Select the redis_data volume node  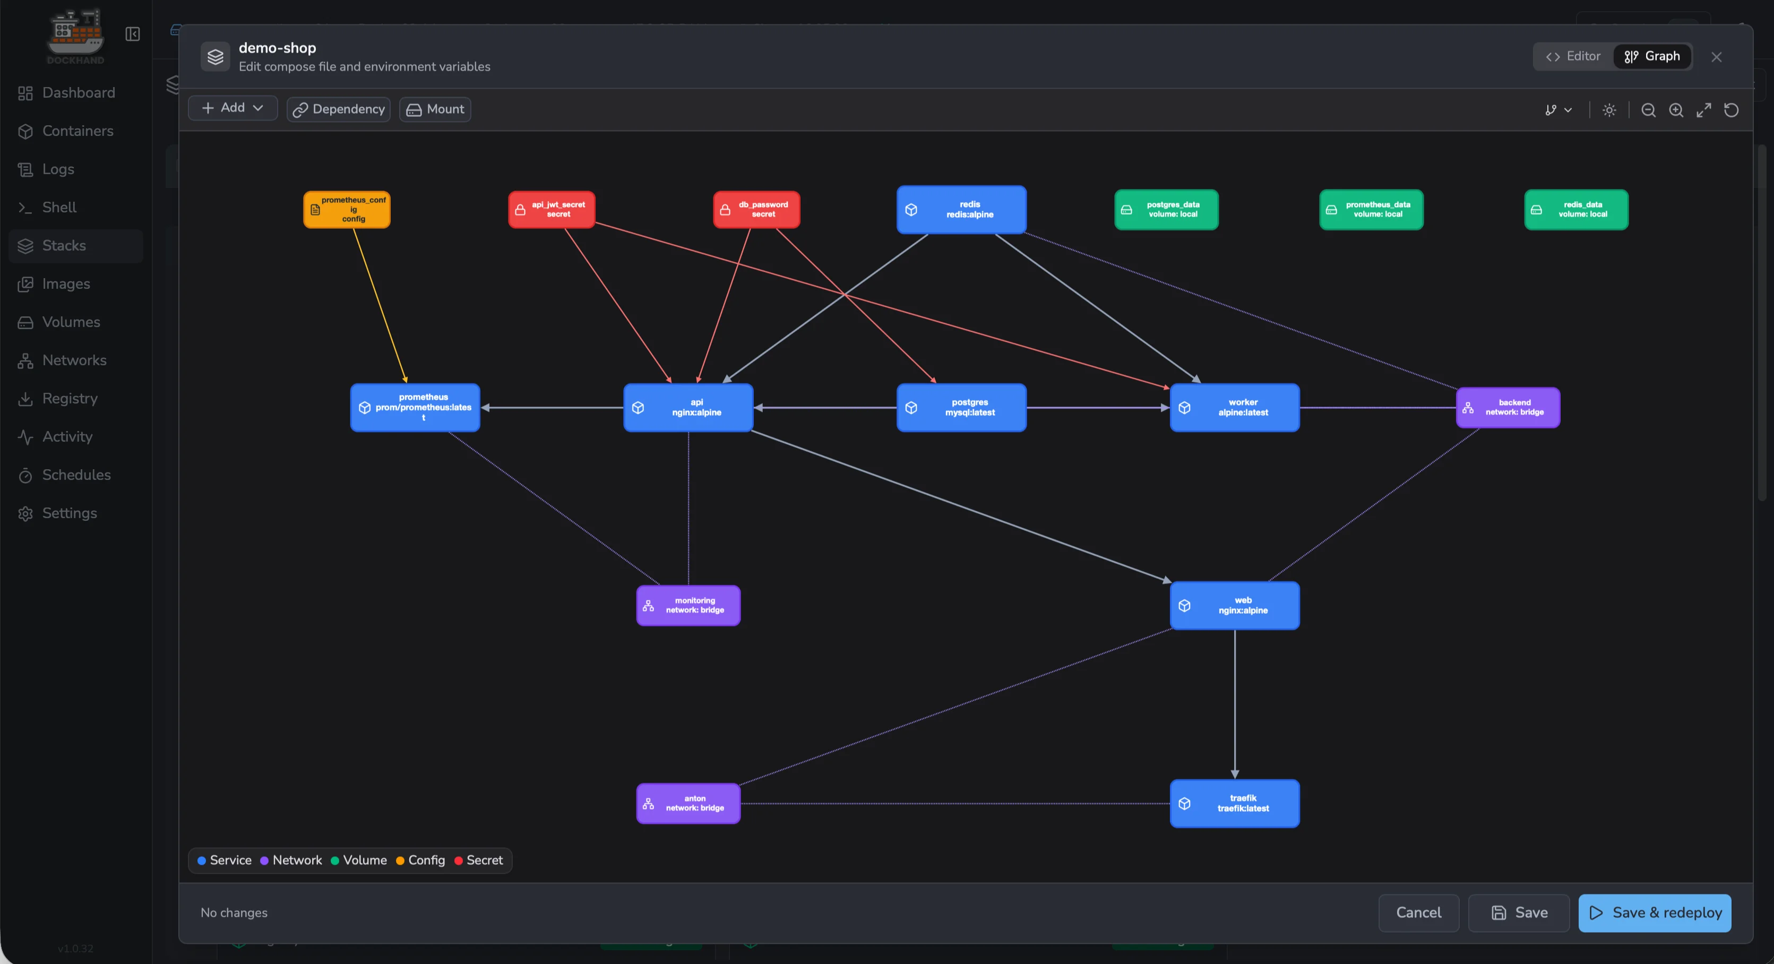[1577, 209]
